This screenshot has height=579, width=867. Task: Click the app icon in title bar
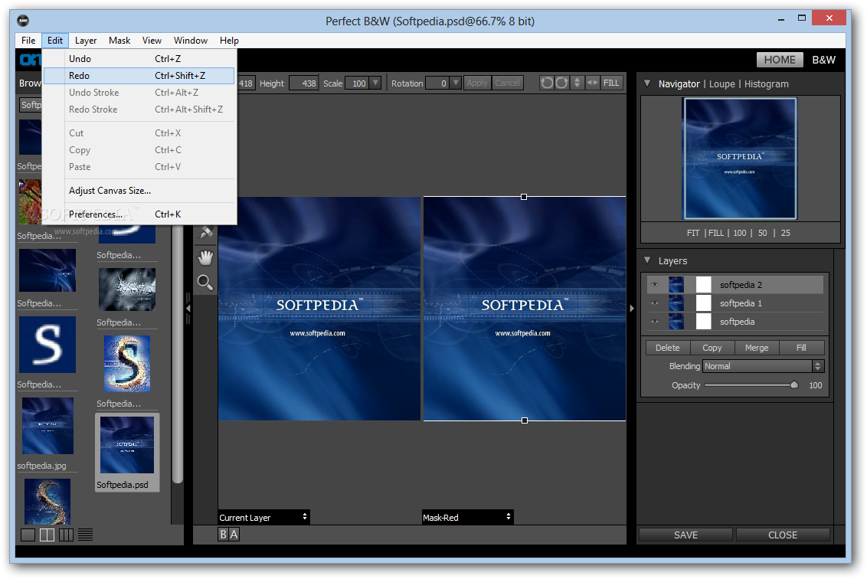click(x=23, y=21)
